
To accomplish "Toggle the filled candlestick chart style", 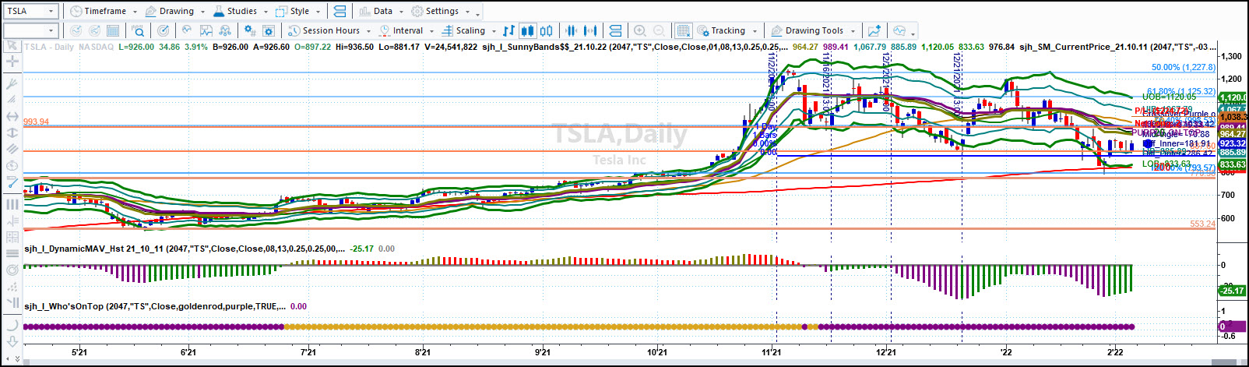I will coord(527,31).
